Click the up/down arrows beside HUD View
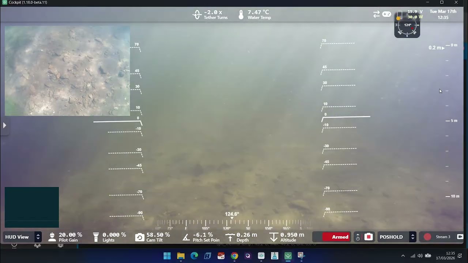Image resolution: width=468 pixels, height=263 pixels. (38, 237)
